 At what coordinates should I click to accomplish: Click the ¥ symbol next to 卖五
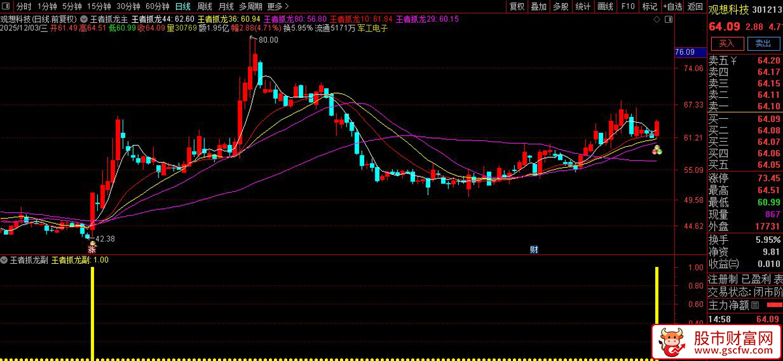[x=734, y=61]
